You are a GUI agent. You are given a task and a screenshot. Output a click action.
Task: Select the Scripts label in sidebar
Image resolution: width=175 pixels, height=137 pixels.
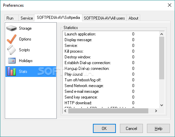tap(24, 50)
